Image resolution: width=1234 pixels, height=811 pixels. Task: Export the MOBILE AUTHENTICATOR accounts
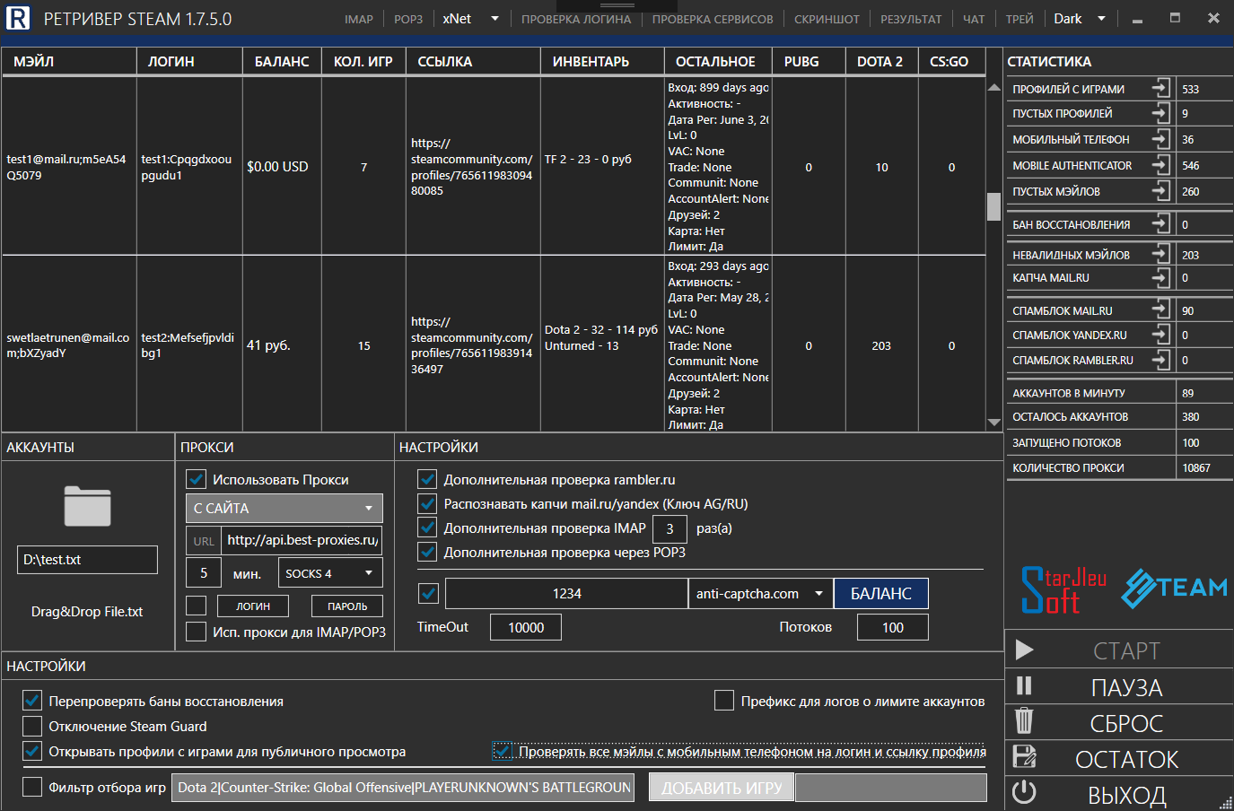pyautogui.click(x=1160, y=165)
